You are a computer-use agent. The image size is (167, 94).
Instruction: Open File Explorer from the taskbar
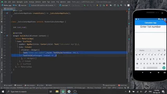tap(57, 92)
